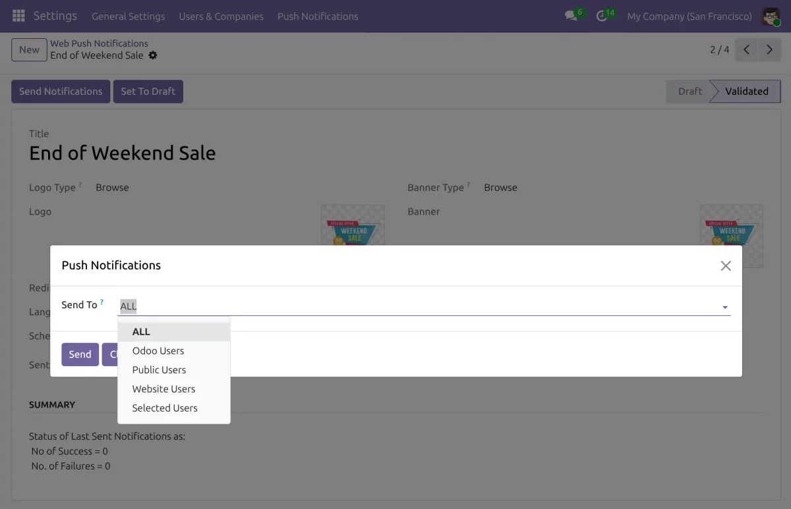Toggle the Send To dropdown arrow
This screenshot has width=791, height=509.
[x=724, y=307]
